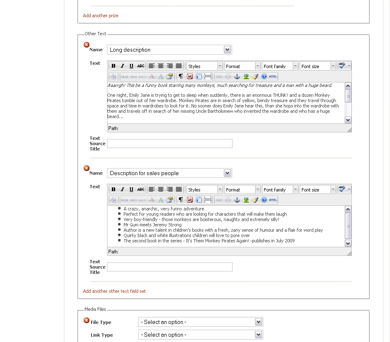The image size is (390, 342).
Task: Insert non-breaking space in Long description editor
Action: (190, 76)
